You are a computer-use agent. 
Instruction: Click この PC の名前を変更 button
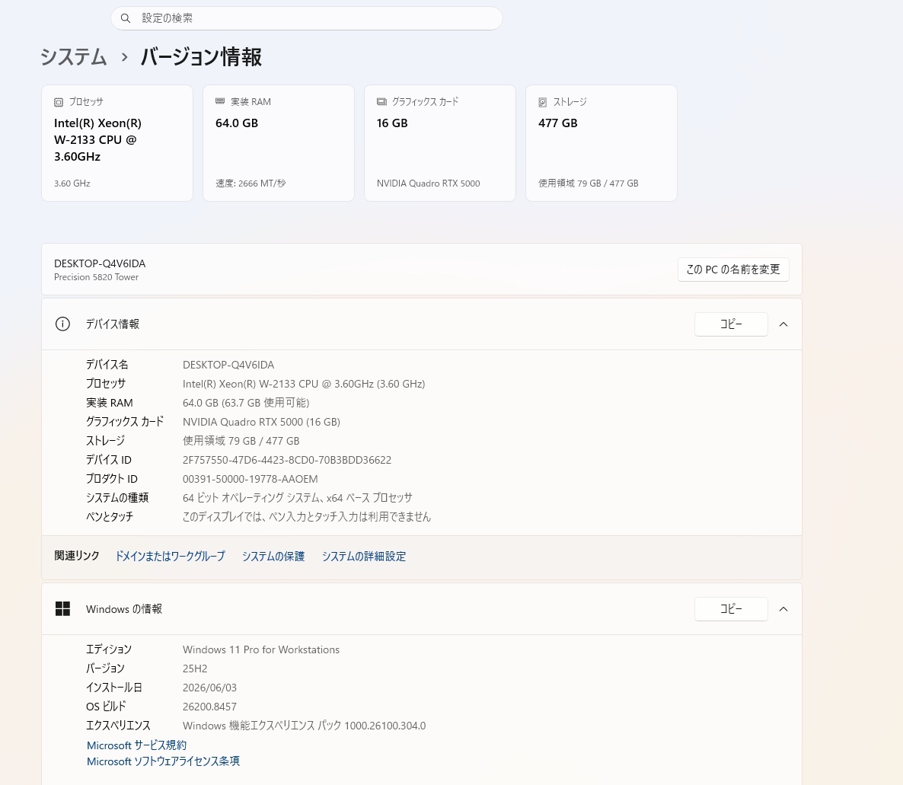click(733, 270)
